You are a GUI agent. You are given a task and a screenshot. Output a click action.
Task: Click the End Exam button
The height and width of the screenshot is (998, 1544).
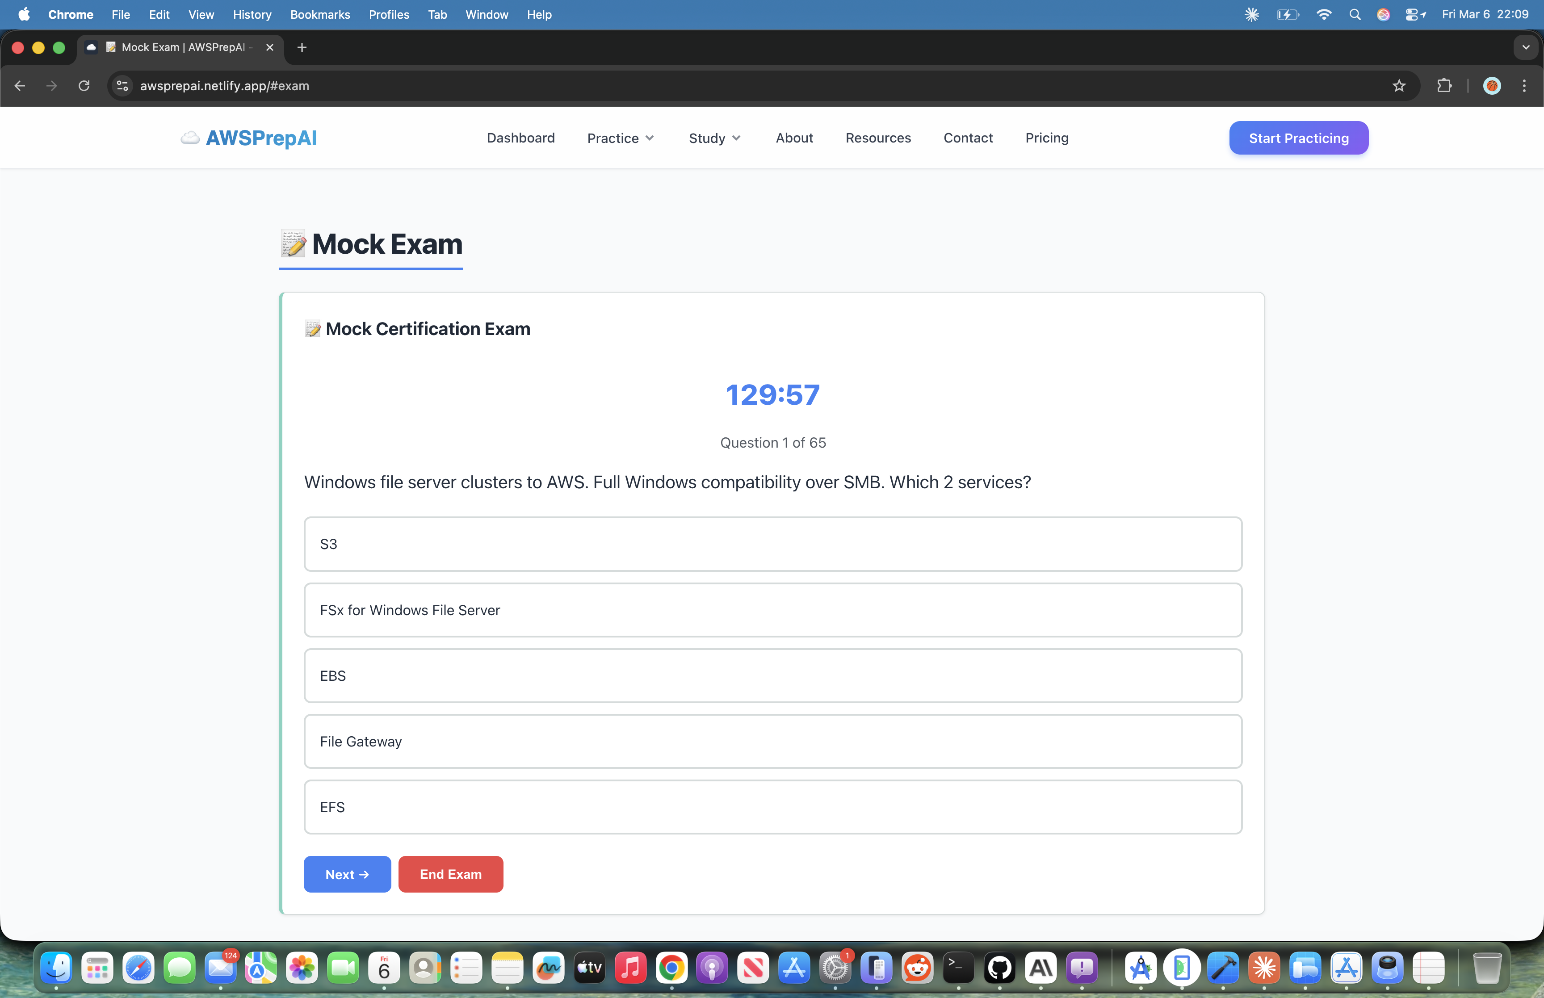click(450, 873)
